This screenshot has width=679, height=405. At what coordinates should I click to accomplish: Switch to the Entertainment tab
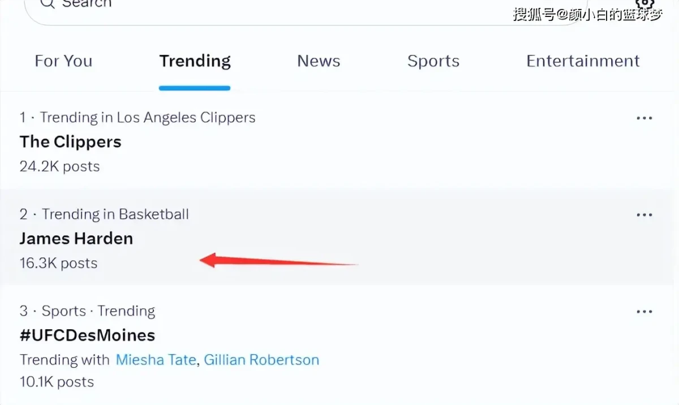click(x=583, y=61)
